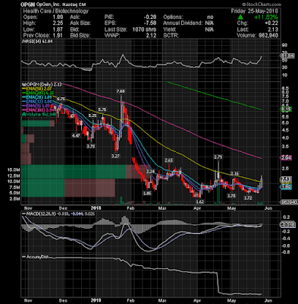The image size is (298, 304).
Task: Click the EPS value -7.58
Action: coord(150,24)
